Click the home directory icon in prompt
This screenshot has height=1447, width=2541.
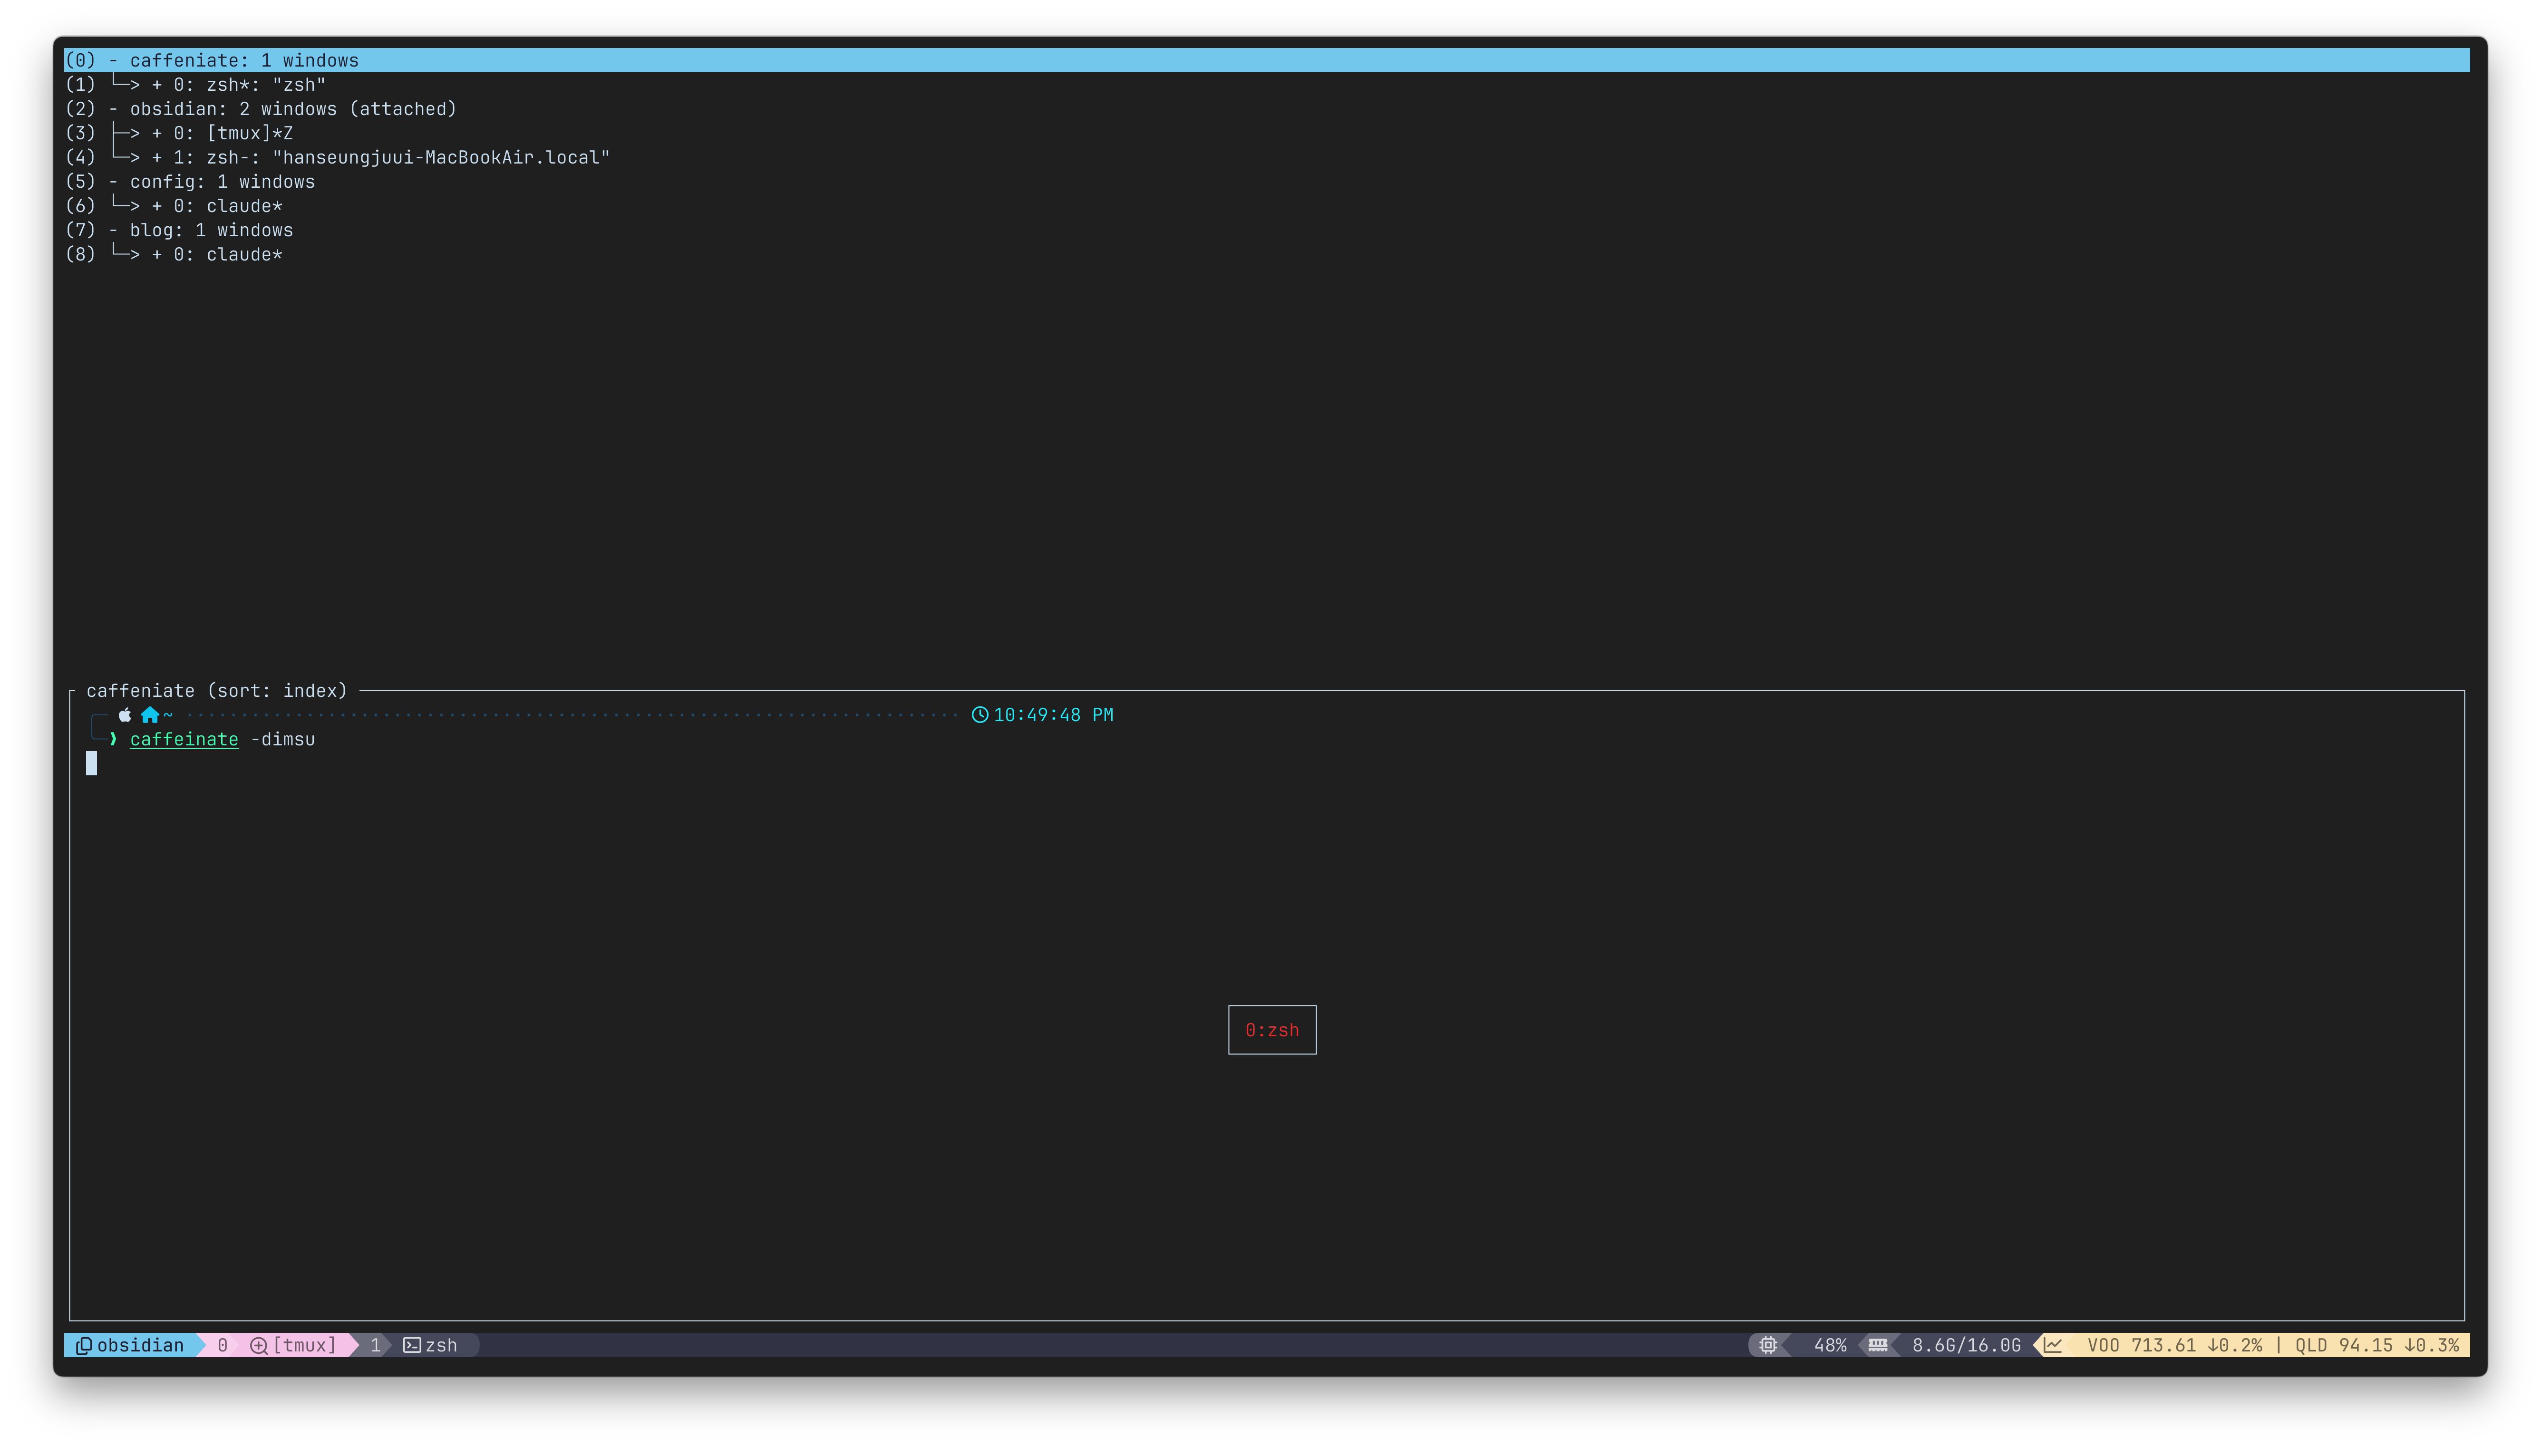pyautogui.click(x=150, y=714)
